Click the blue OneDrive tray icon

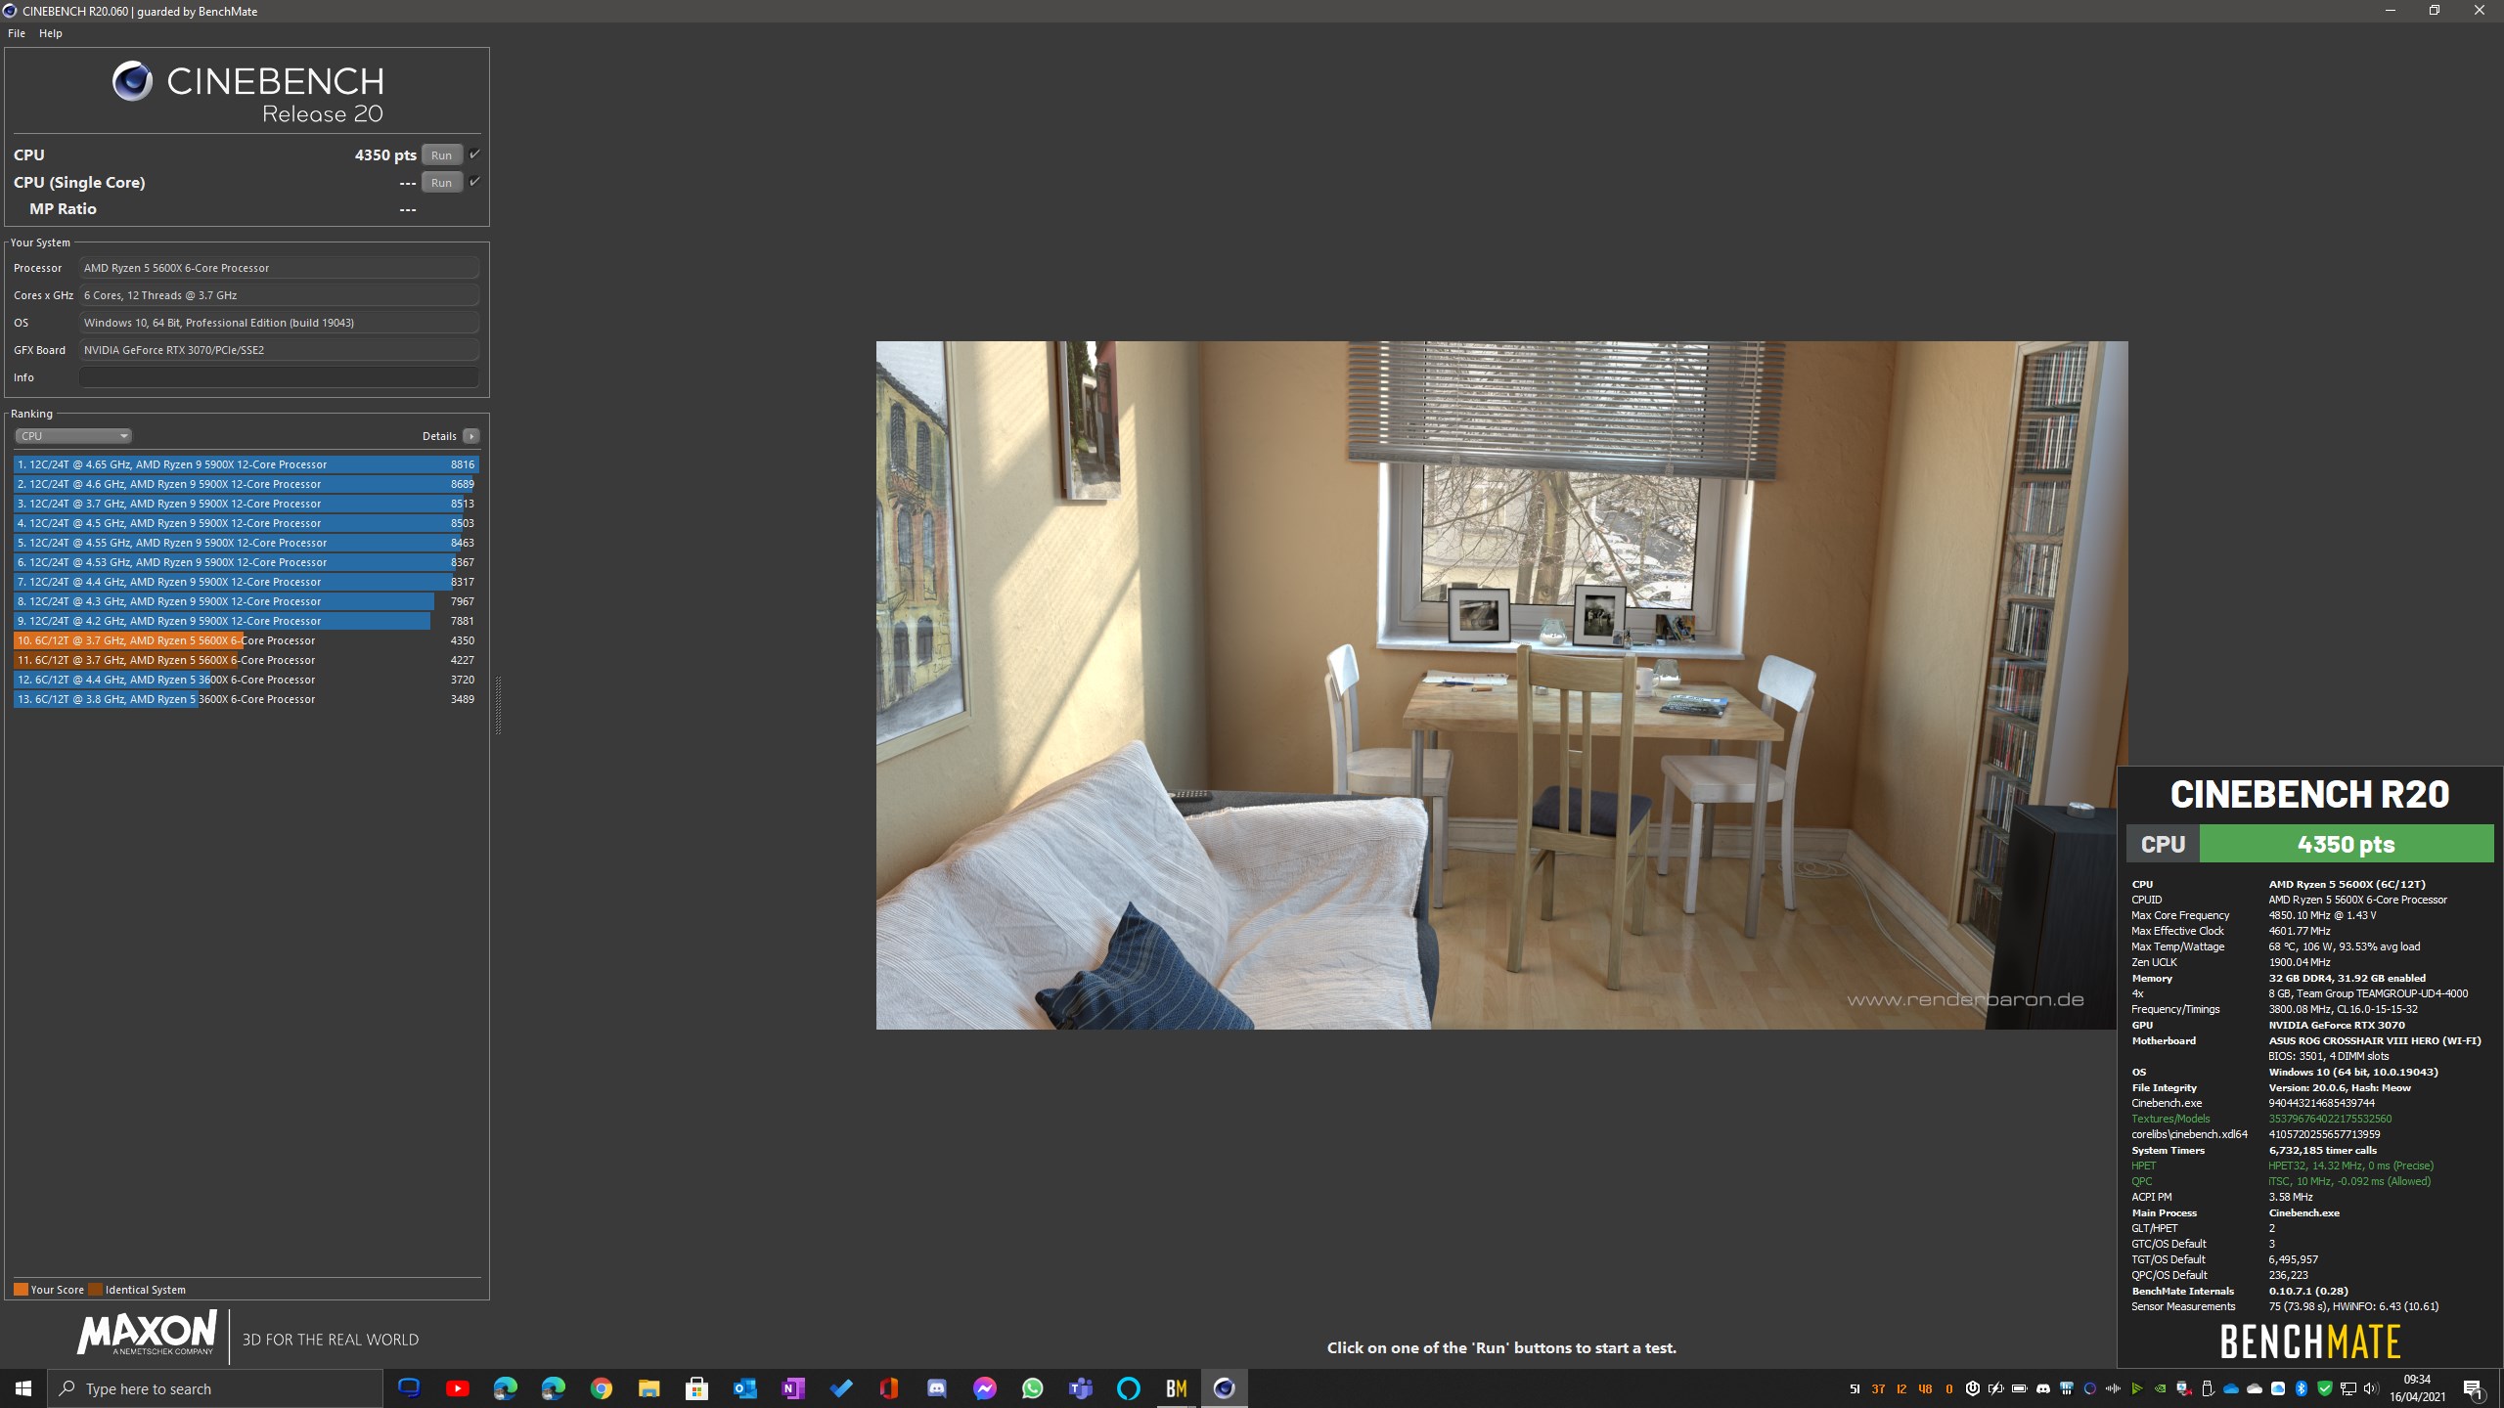click(x=2231, y=1388)
